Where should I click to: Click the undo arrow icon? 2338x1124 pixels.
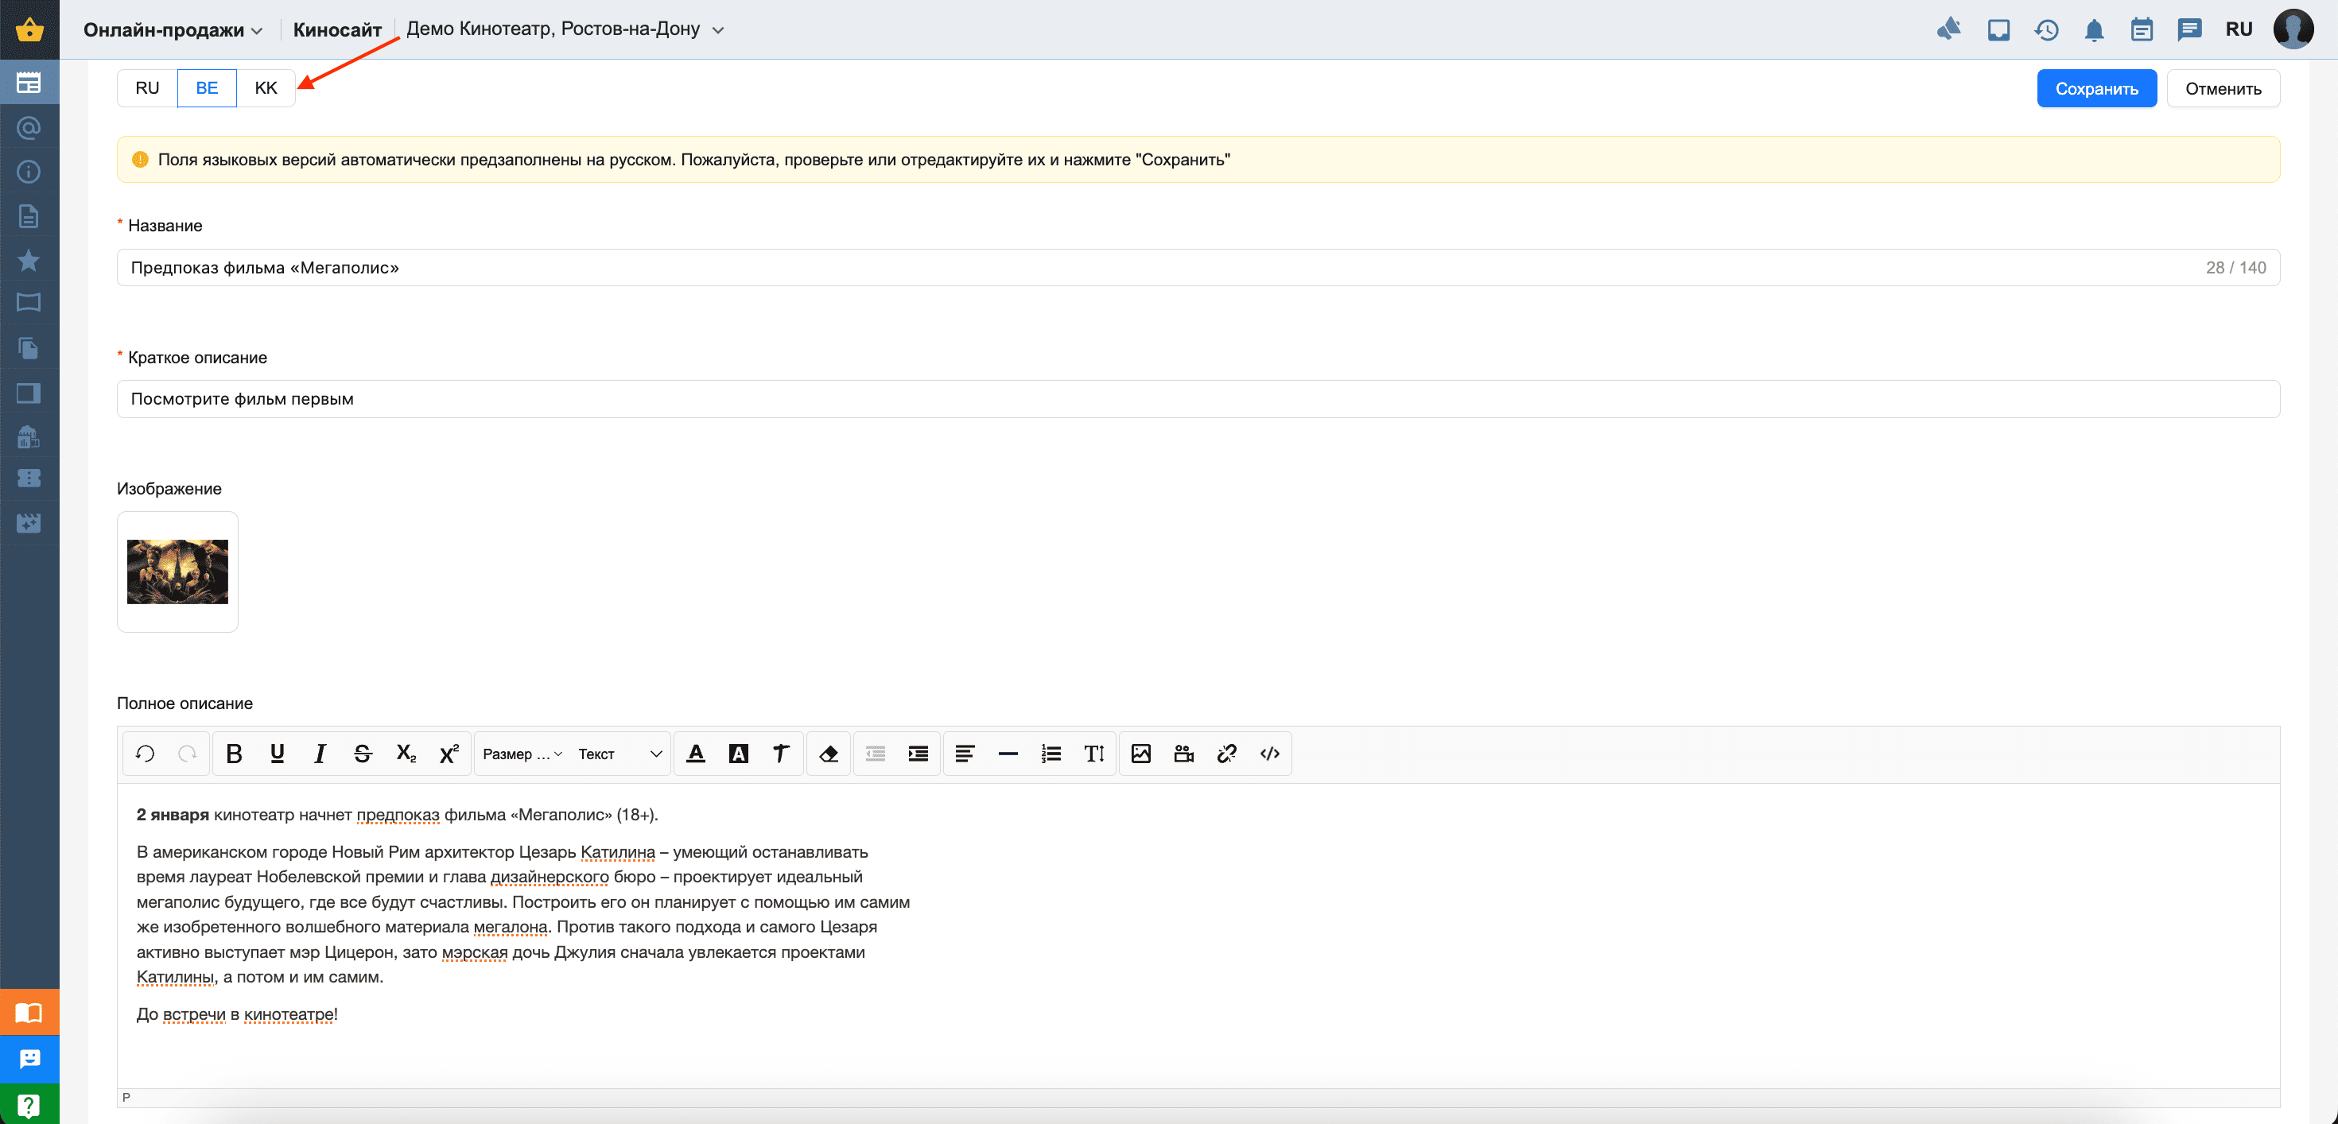point(146,753)
